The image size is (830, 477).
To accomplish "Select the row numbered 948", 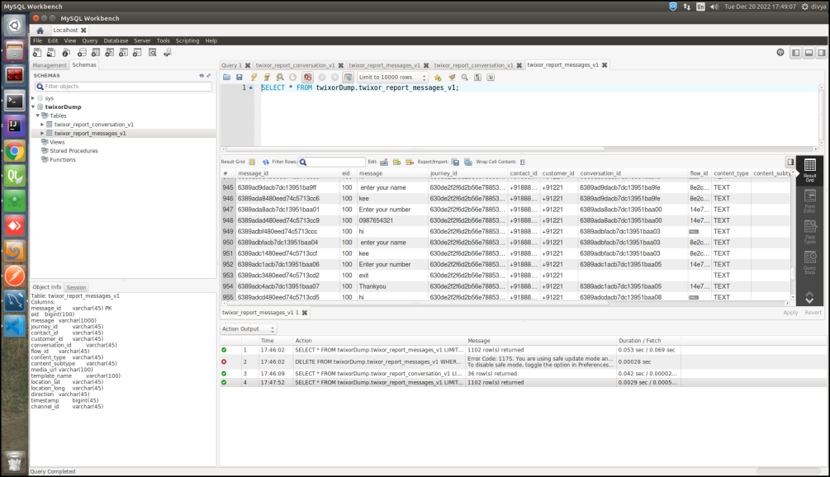I will (x=228, y=220).
